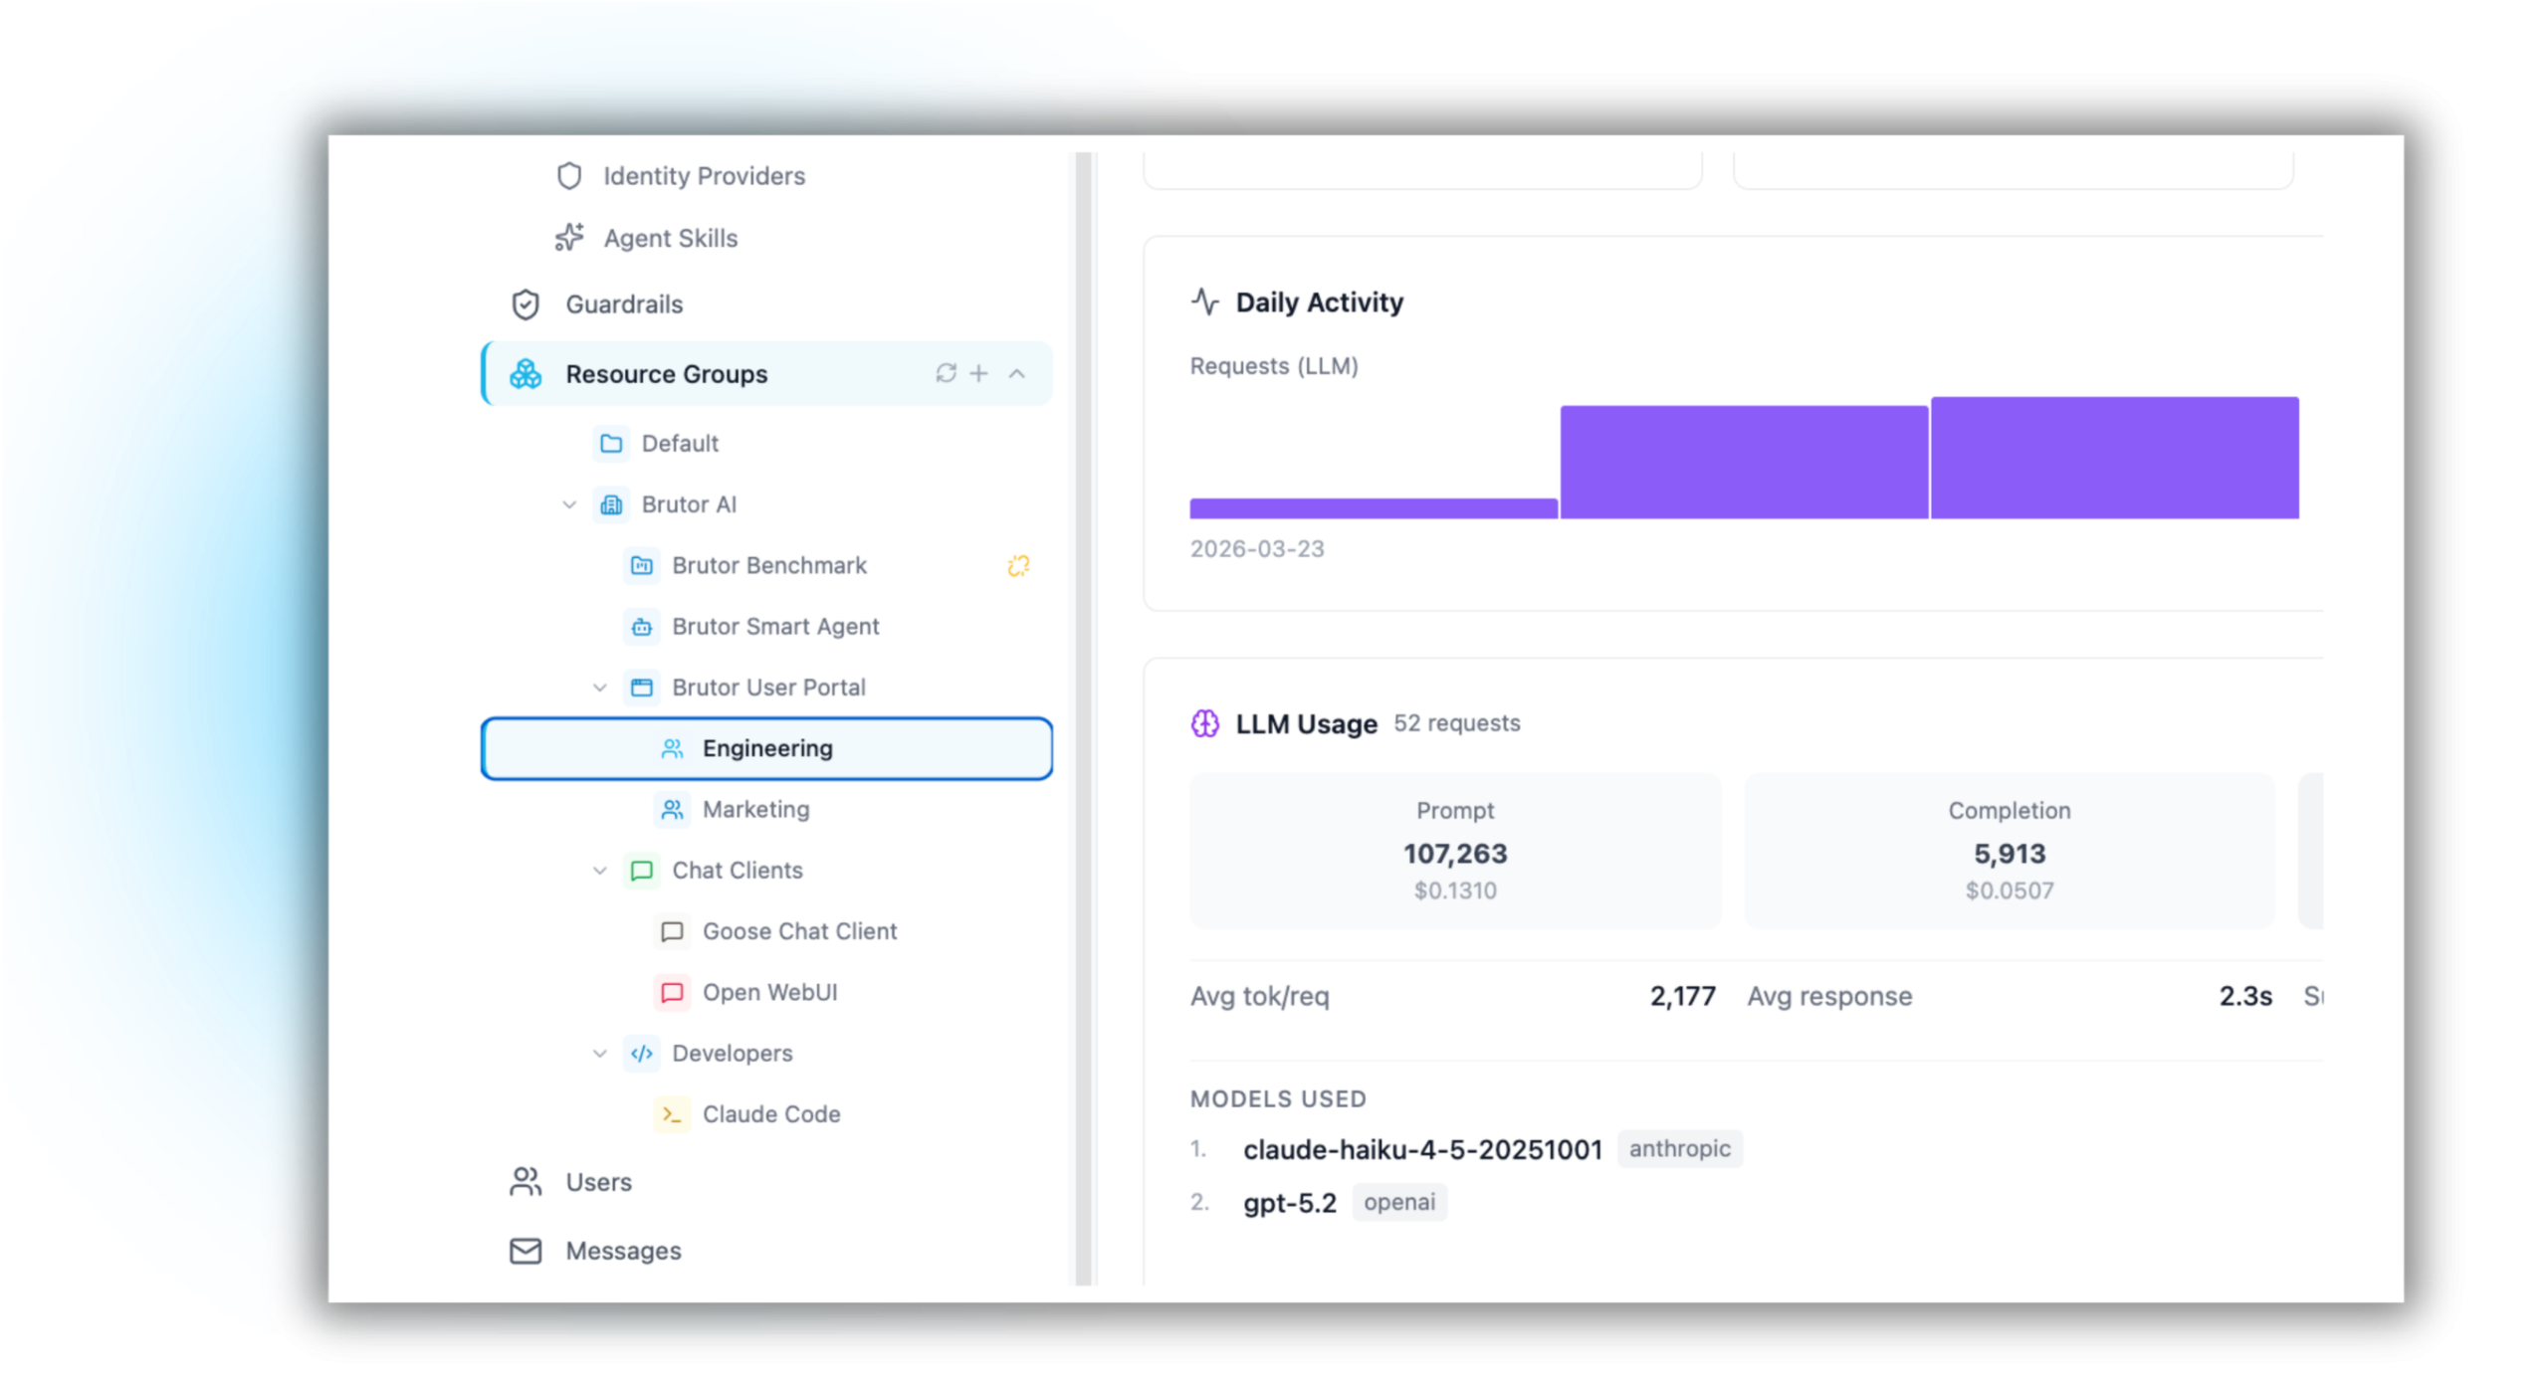This screenshot has height=1384, width=2548.
Task: Open the Users section in the sidebar
Action: (x=597, y=1182)
